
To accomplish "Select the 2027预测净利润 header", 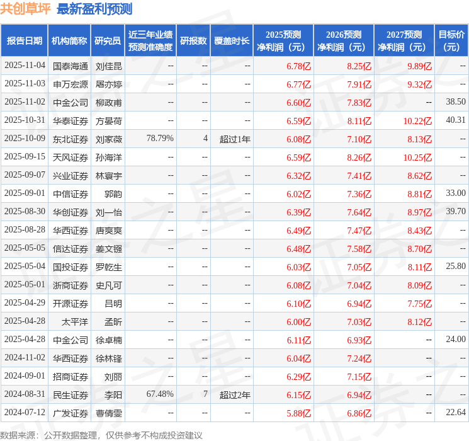I will pos(404,41).
